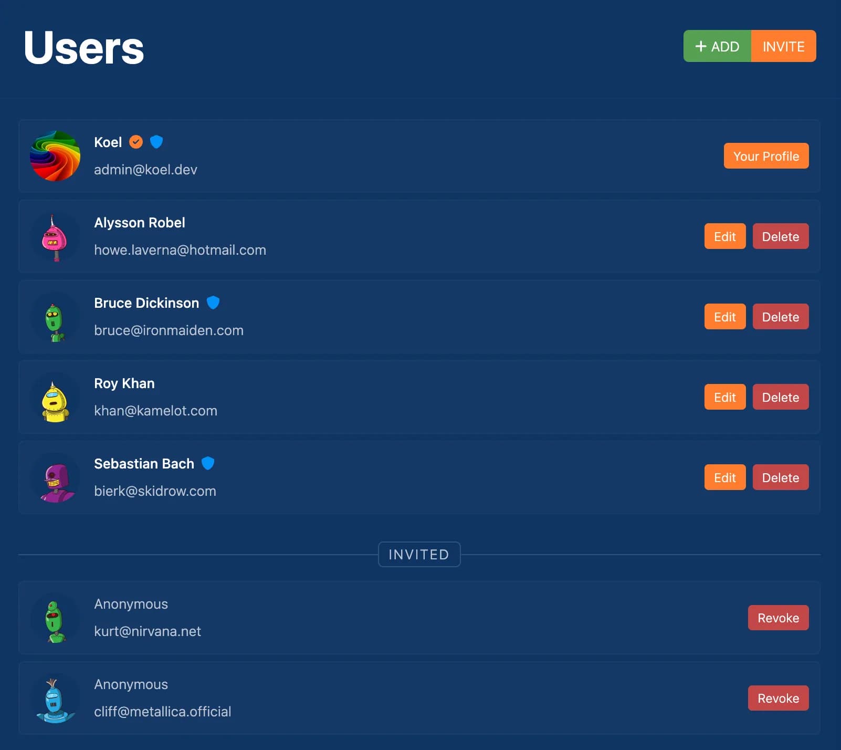The image size is (841, 750).
Task: Click Alysson Robel's pink robot avatar
Action: [55, 237]
